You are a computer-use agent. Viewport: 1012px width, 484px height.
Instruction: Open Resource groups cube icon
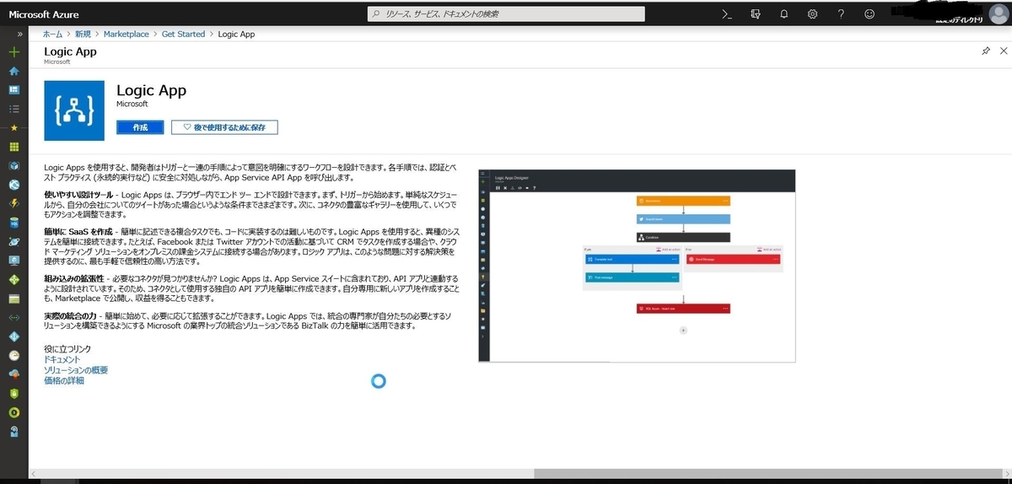click(x=13, y=166)
